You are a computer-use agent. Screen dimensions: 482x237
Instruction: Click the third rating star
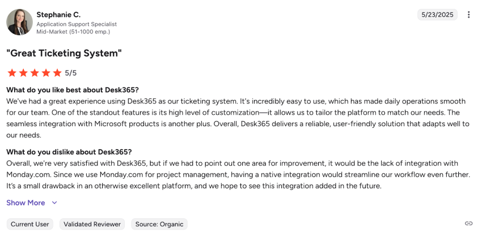[x=34, y=73]
